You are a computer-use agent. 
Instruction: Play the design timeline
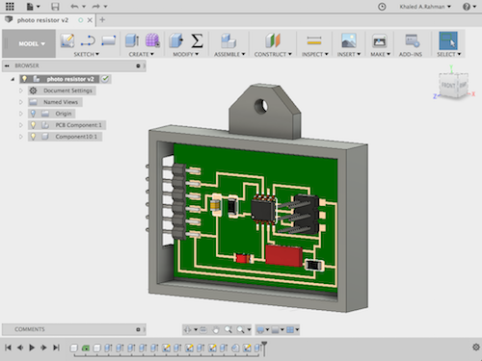click(32, 348)
